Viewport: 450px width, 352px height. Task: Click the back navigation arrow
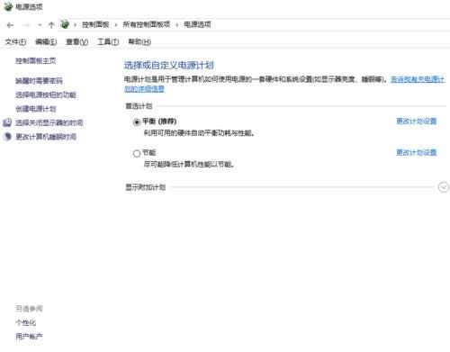(10, 25)
